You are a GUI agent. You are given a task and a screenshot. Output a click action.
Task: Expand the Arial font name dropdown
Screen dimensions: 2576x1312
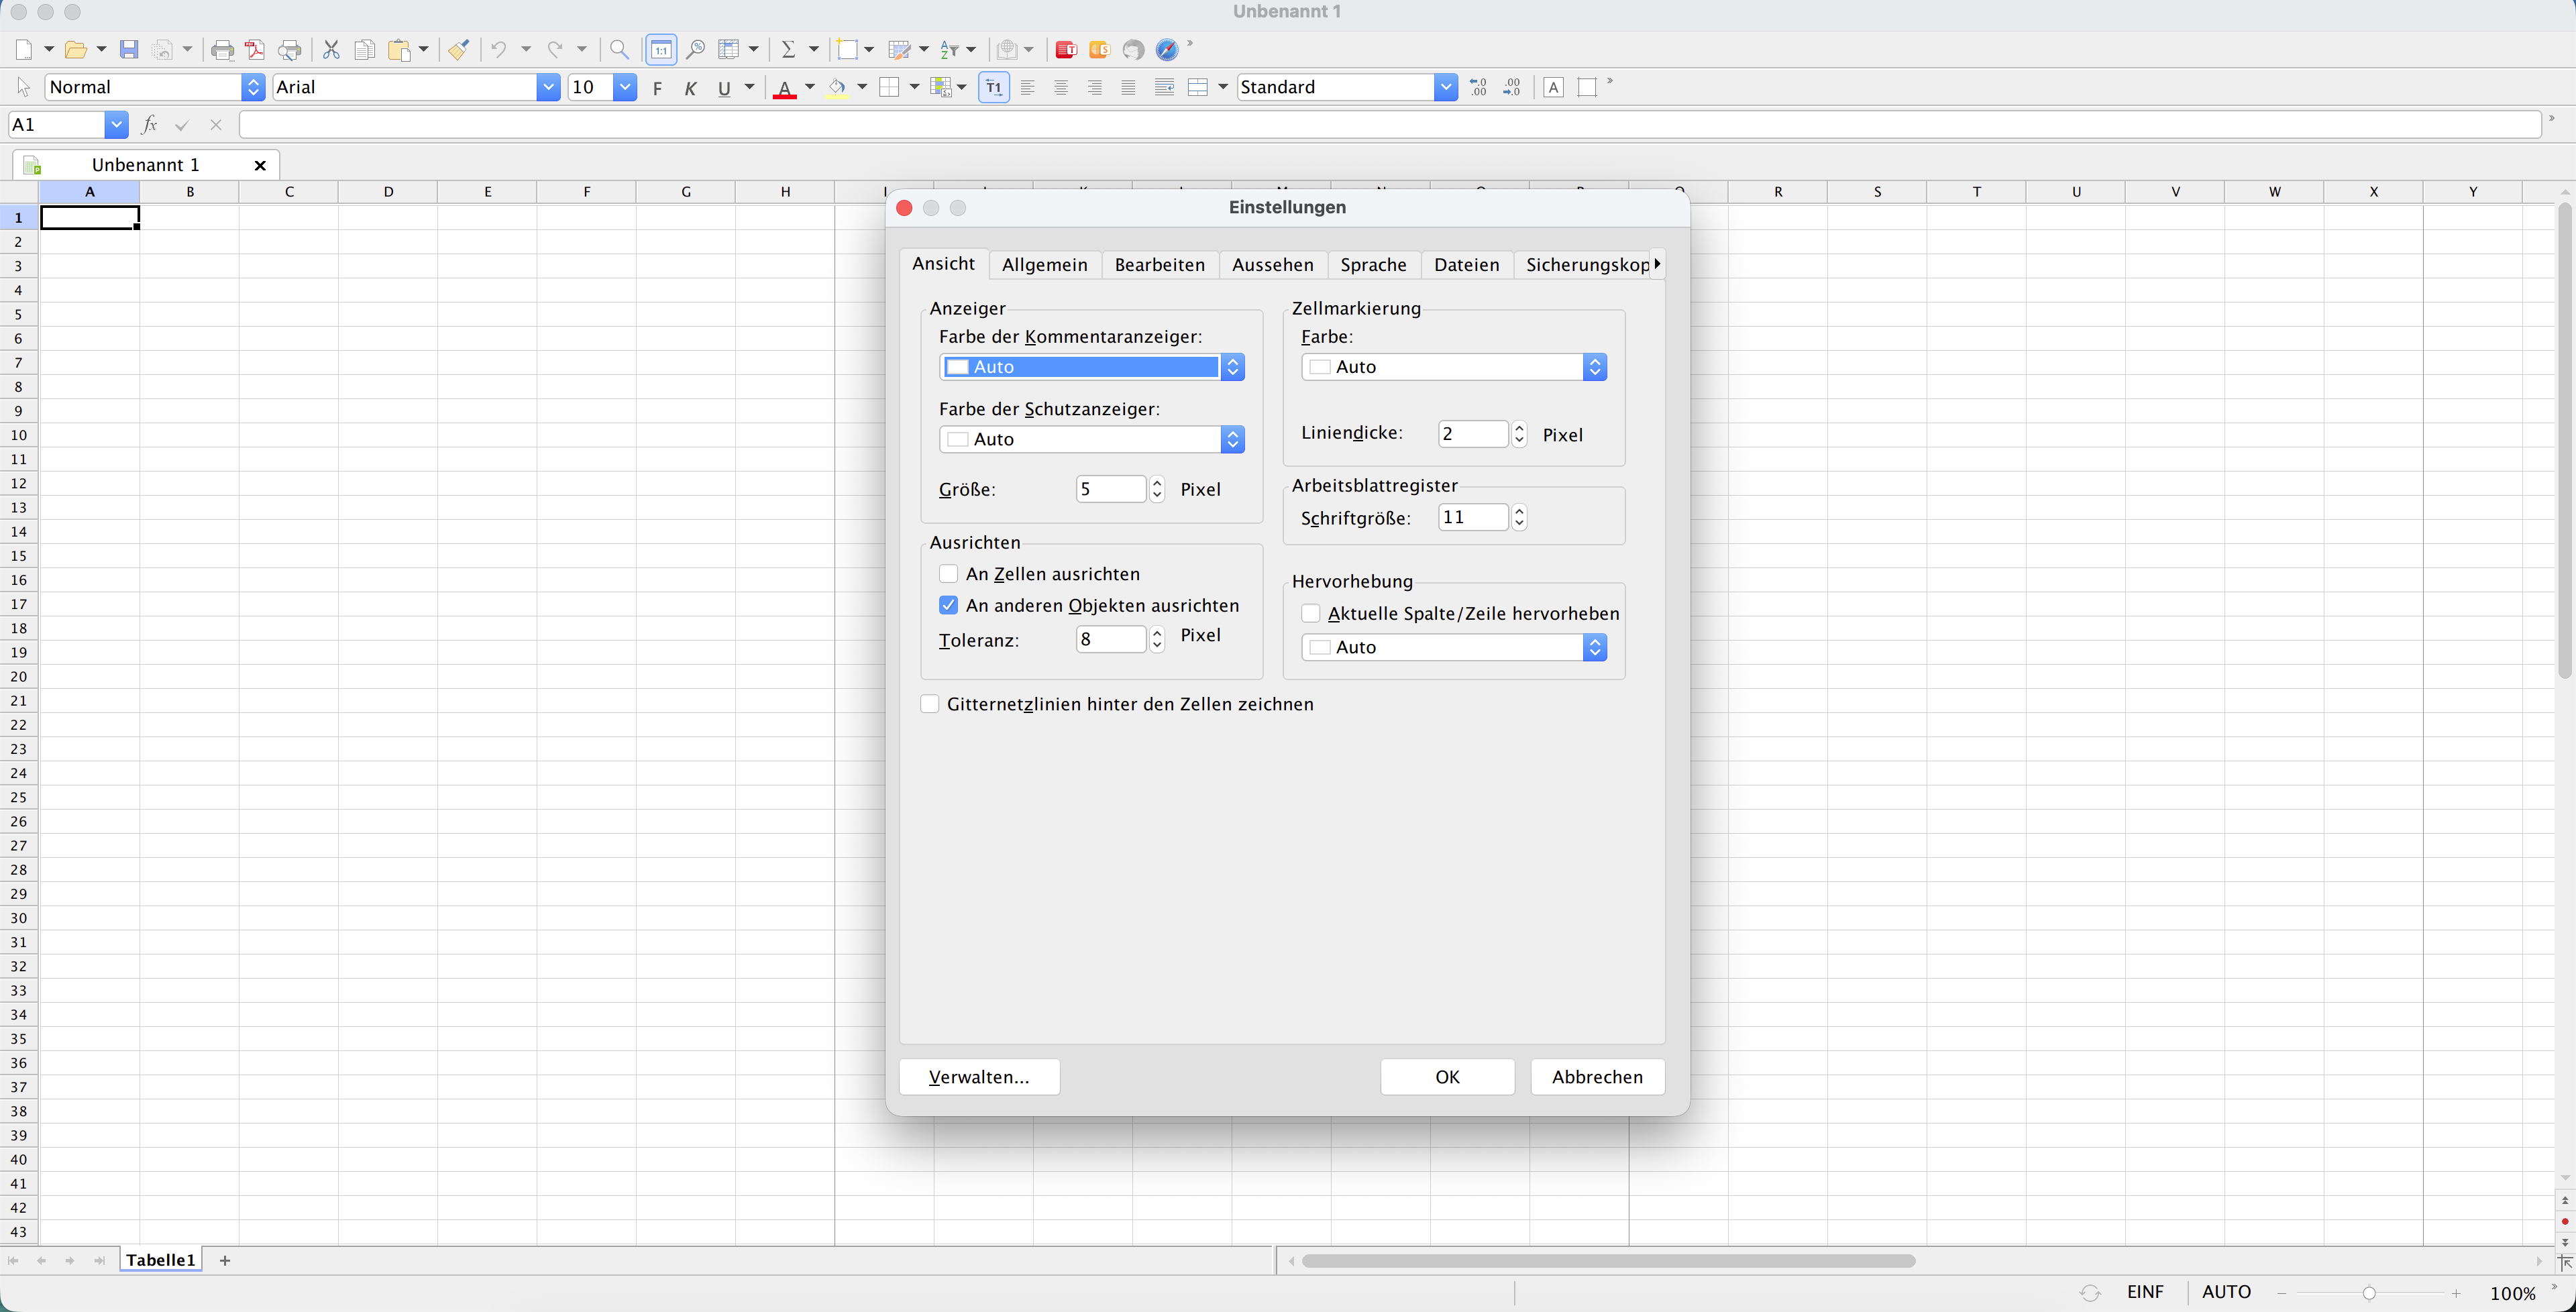click(548, 88)
